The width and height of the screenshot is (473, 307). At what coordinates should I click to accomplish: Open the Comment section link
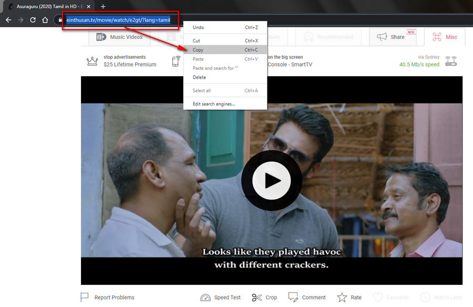(314, 298)
